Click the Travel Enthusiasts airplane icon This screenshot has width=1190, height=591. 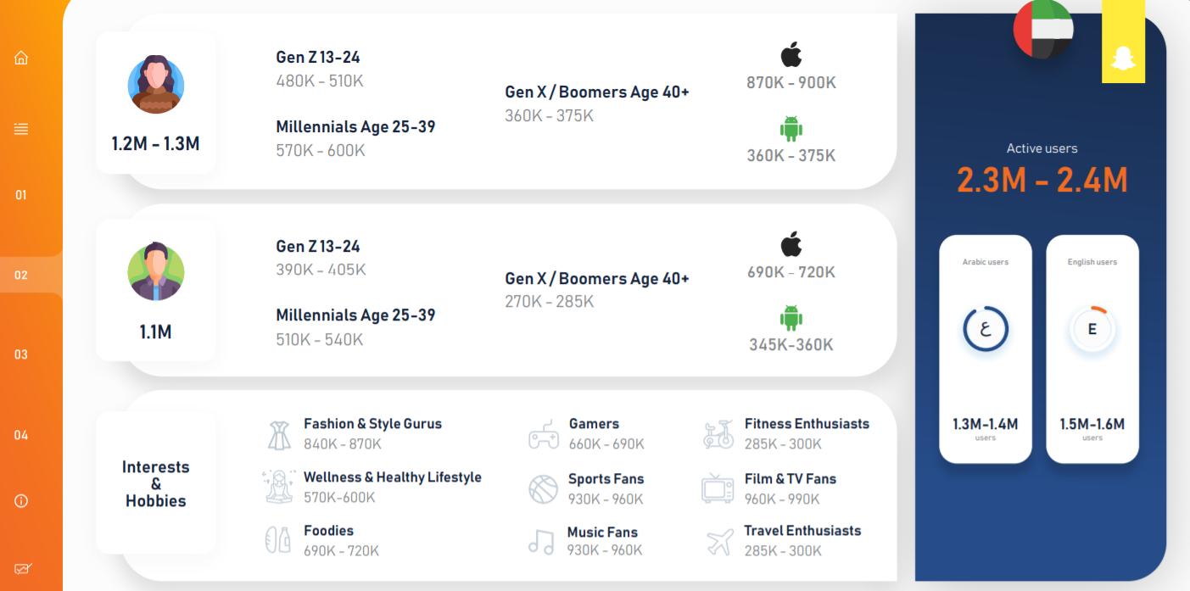point(719,541)
